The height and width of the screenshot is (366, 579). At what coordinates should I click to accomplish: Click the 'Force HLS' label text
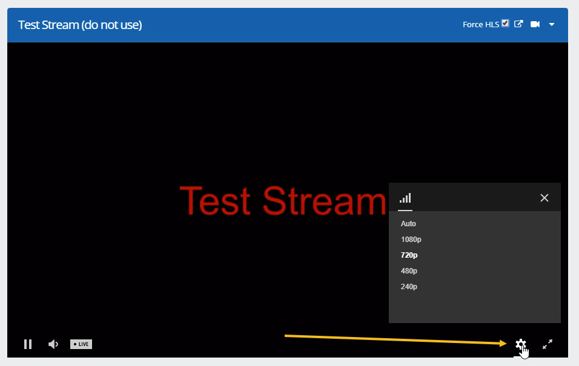[481, 24]
